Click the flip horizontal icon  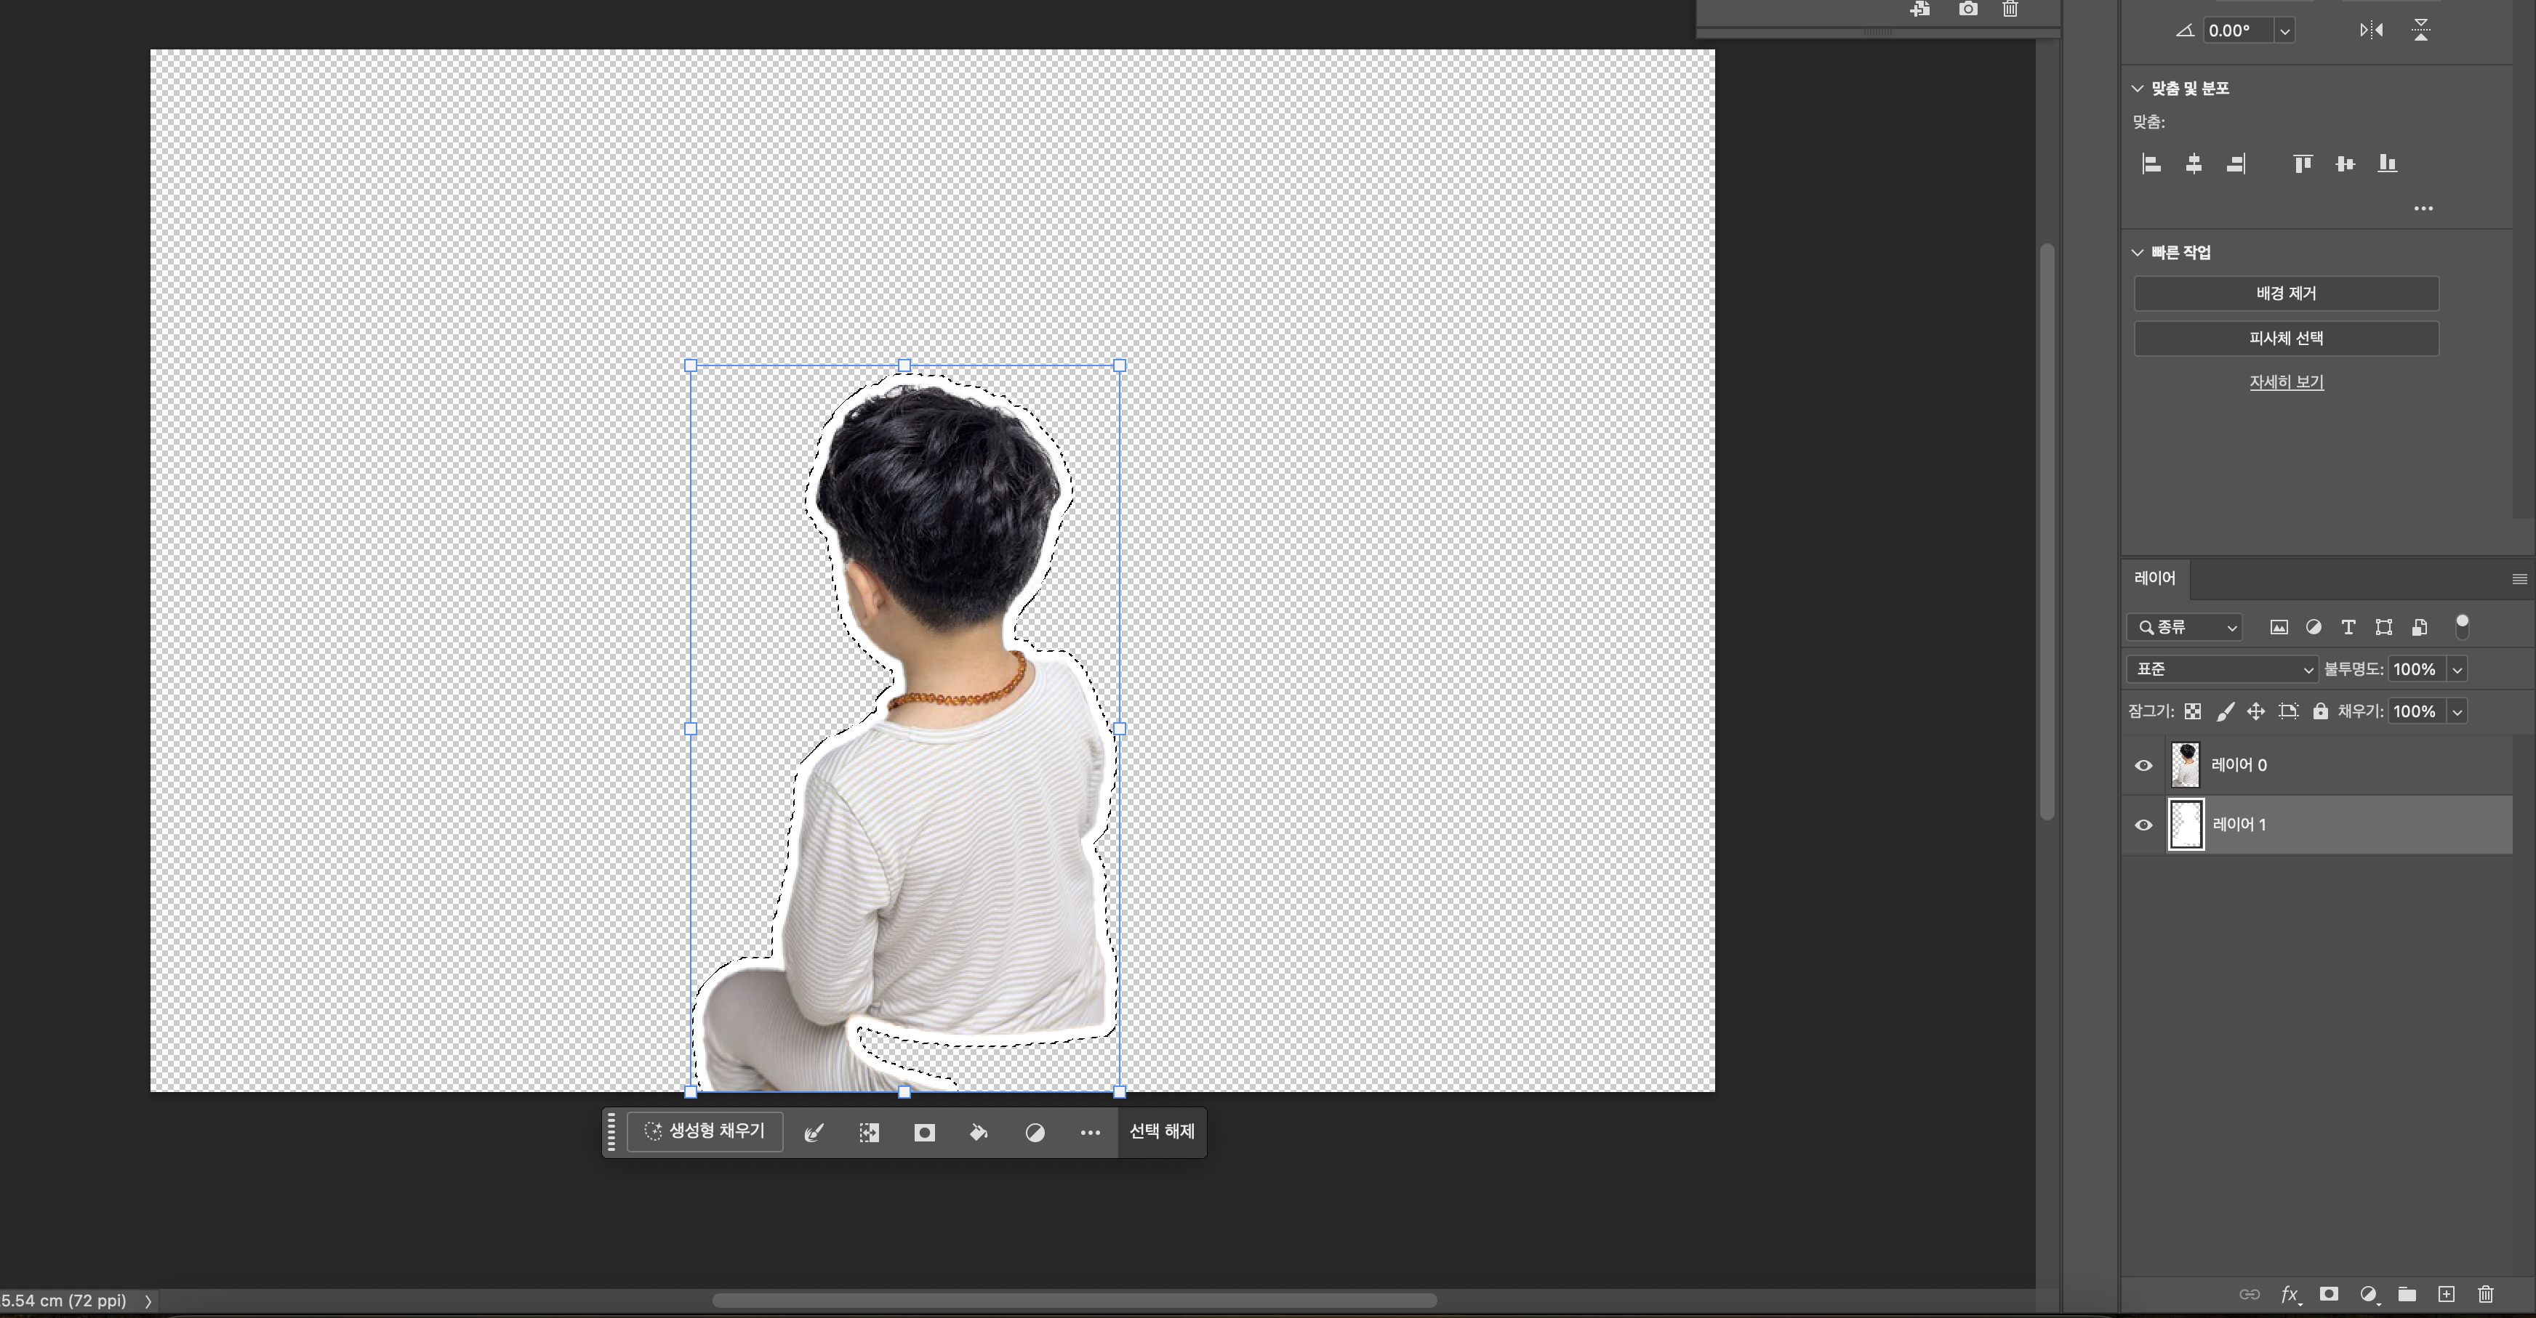(2371, 31)
